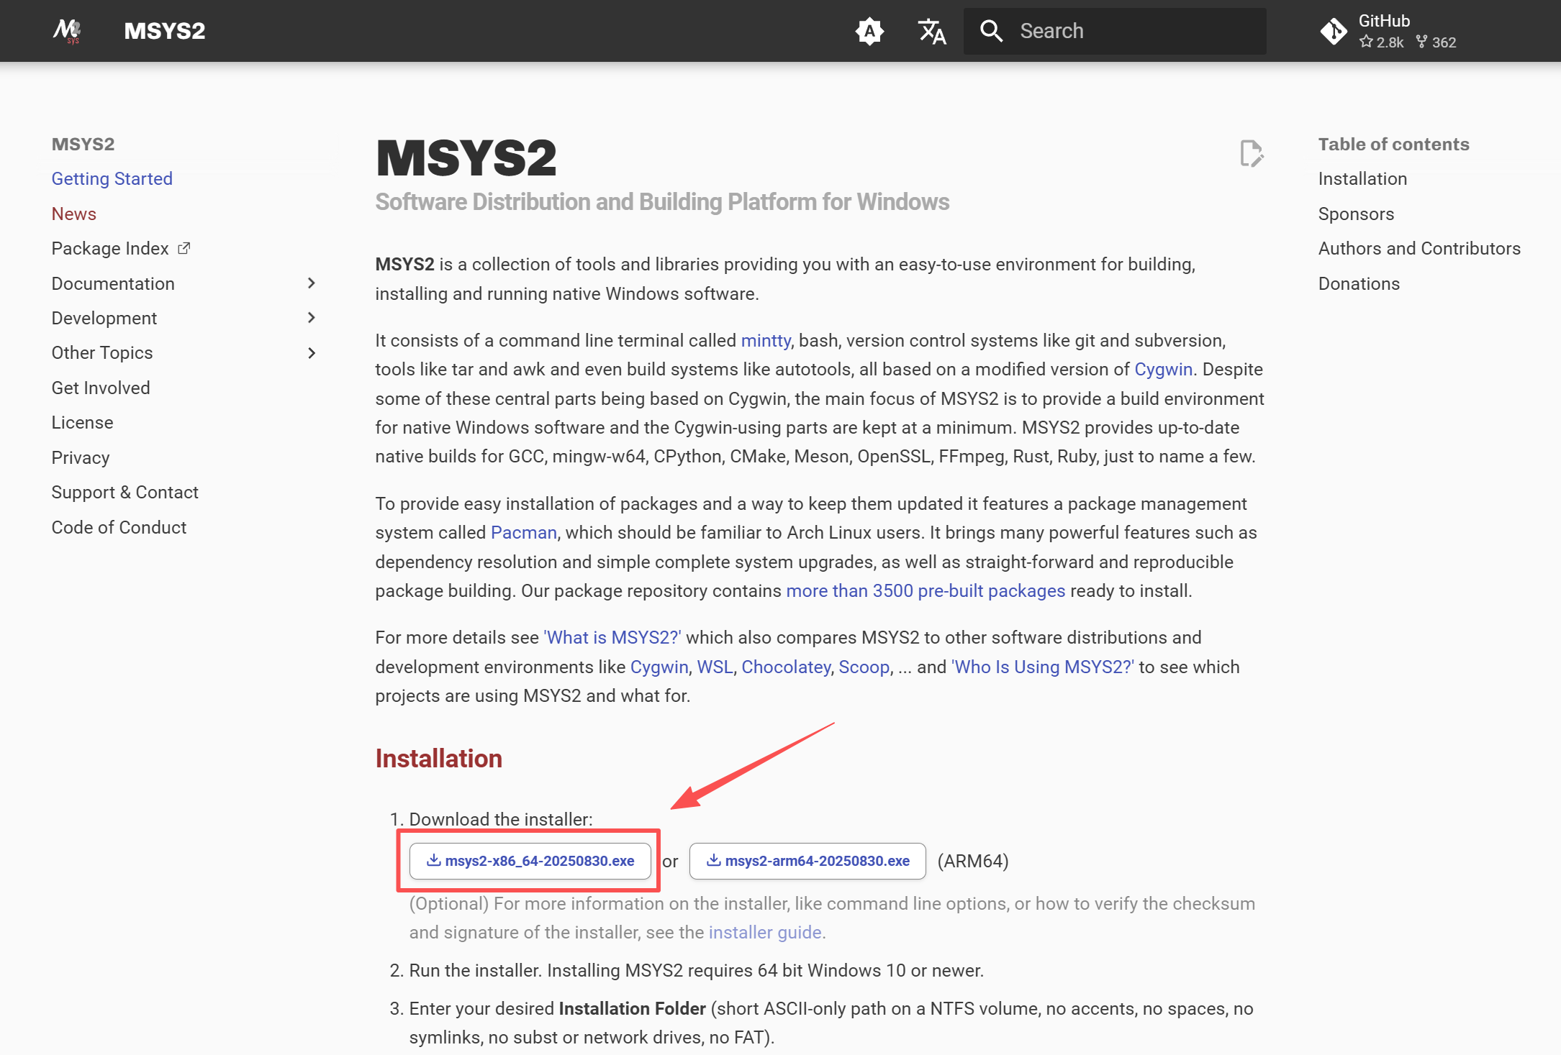Open the License page
1561x1055 pixels.
point(82,422)
